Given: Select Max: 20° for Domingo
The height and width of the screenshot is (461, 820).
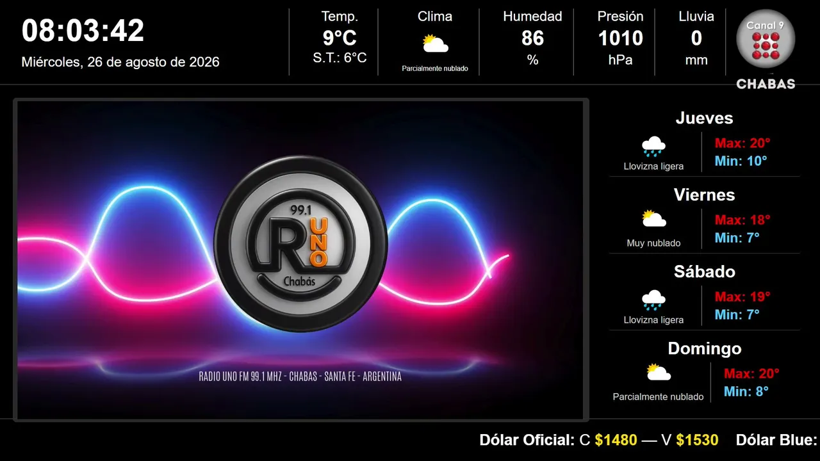Looking at the screenshot, I should pyautogui.click(x=751, y=374).
